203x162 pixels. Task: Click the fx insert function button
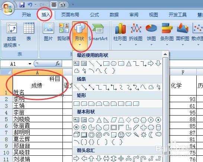pyautogui.click(x=58, y=64)
